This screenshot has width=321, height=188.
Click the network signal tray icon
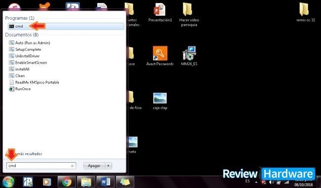(x=286, y=182)
